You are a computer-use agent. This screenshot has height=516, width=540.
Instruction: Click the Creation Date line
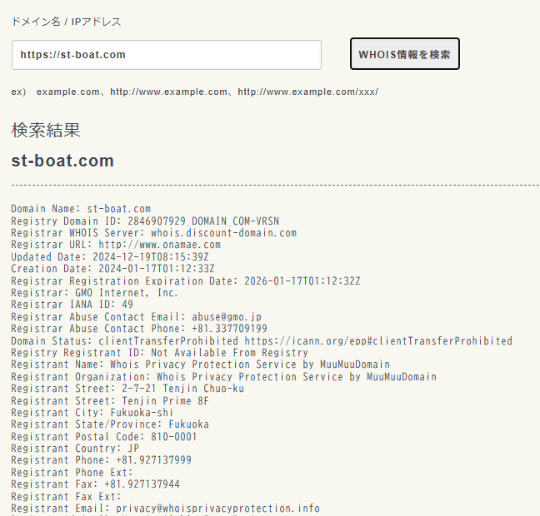(x=112, y=269)
